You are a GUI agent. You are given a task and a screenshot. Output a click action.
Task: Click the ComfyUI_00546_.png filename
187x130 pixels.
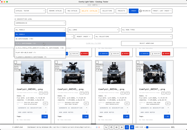tap(111, 89)
